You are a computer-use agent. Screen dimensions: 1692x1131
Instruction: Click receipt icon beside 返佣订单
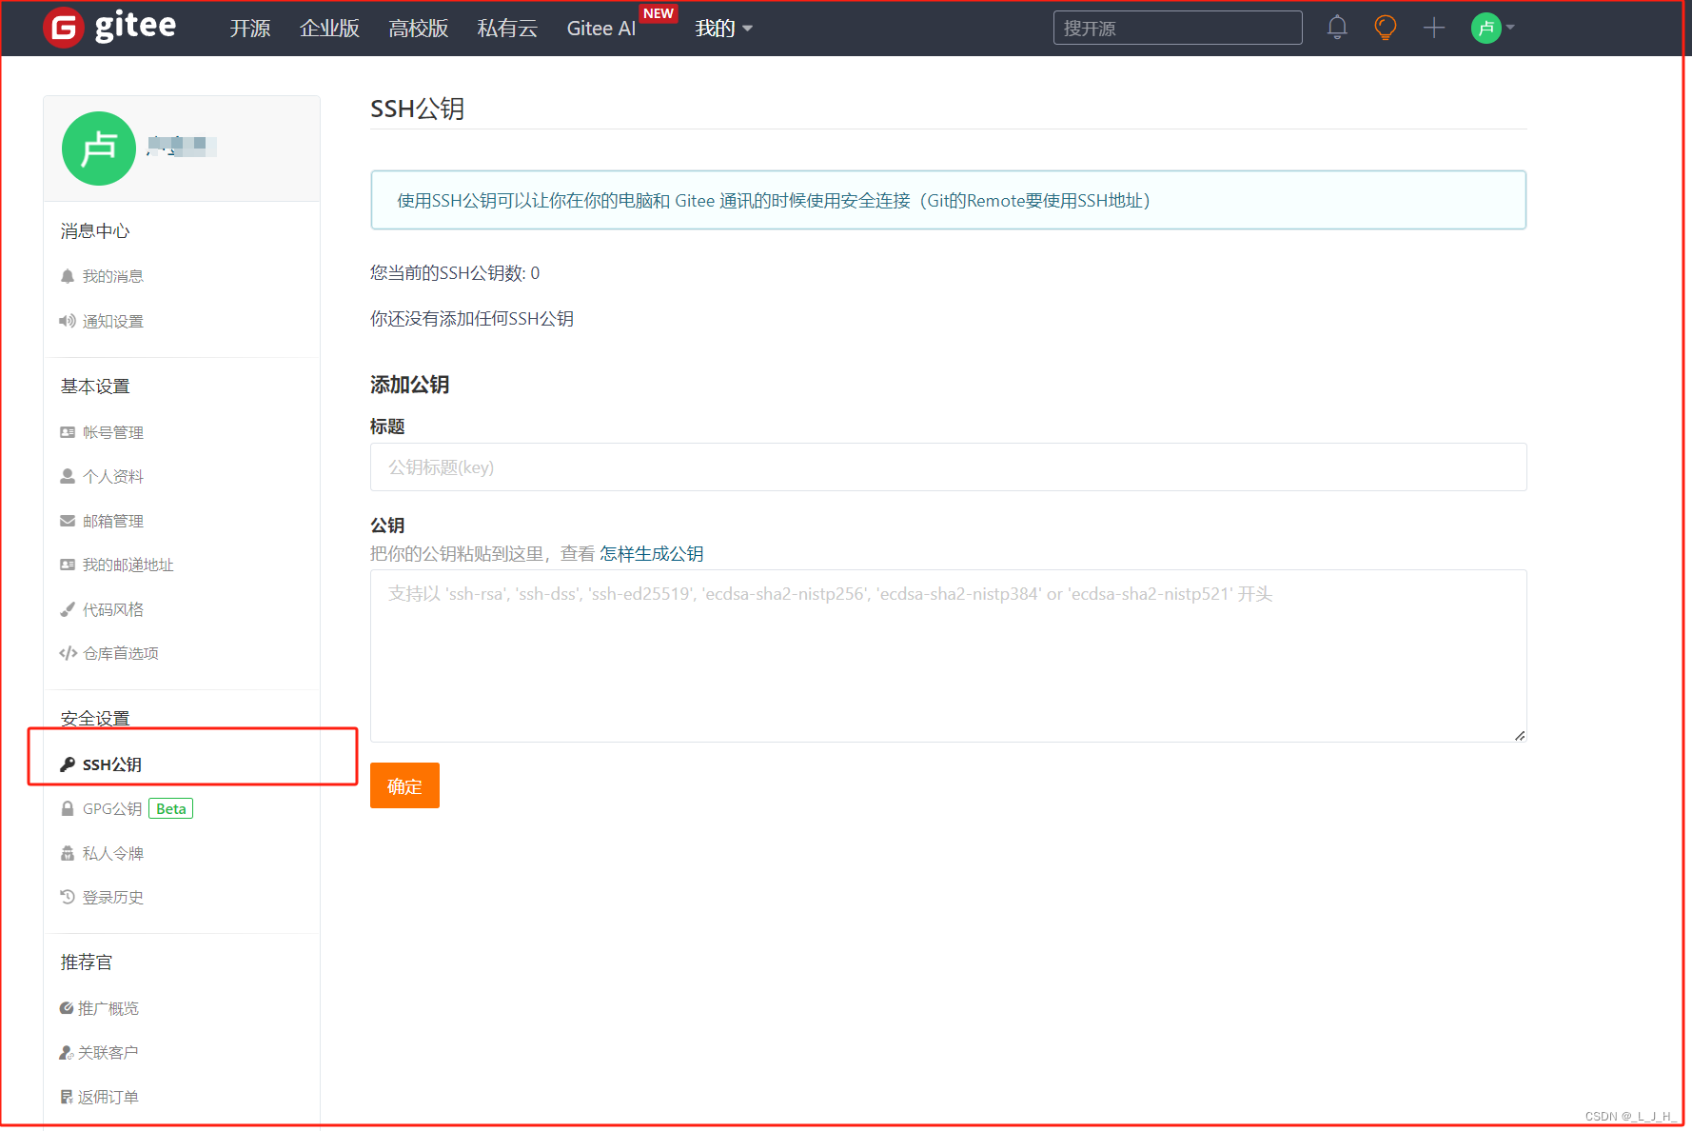click(x=67, y=1097)
